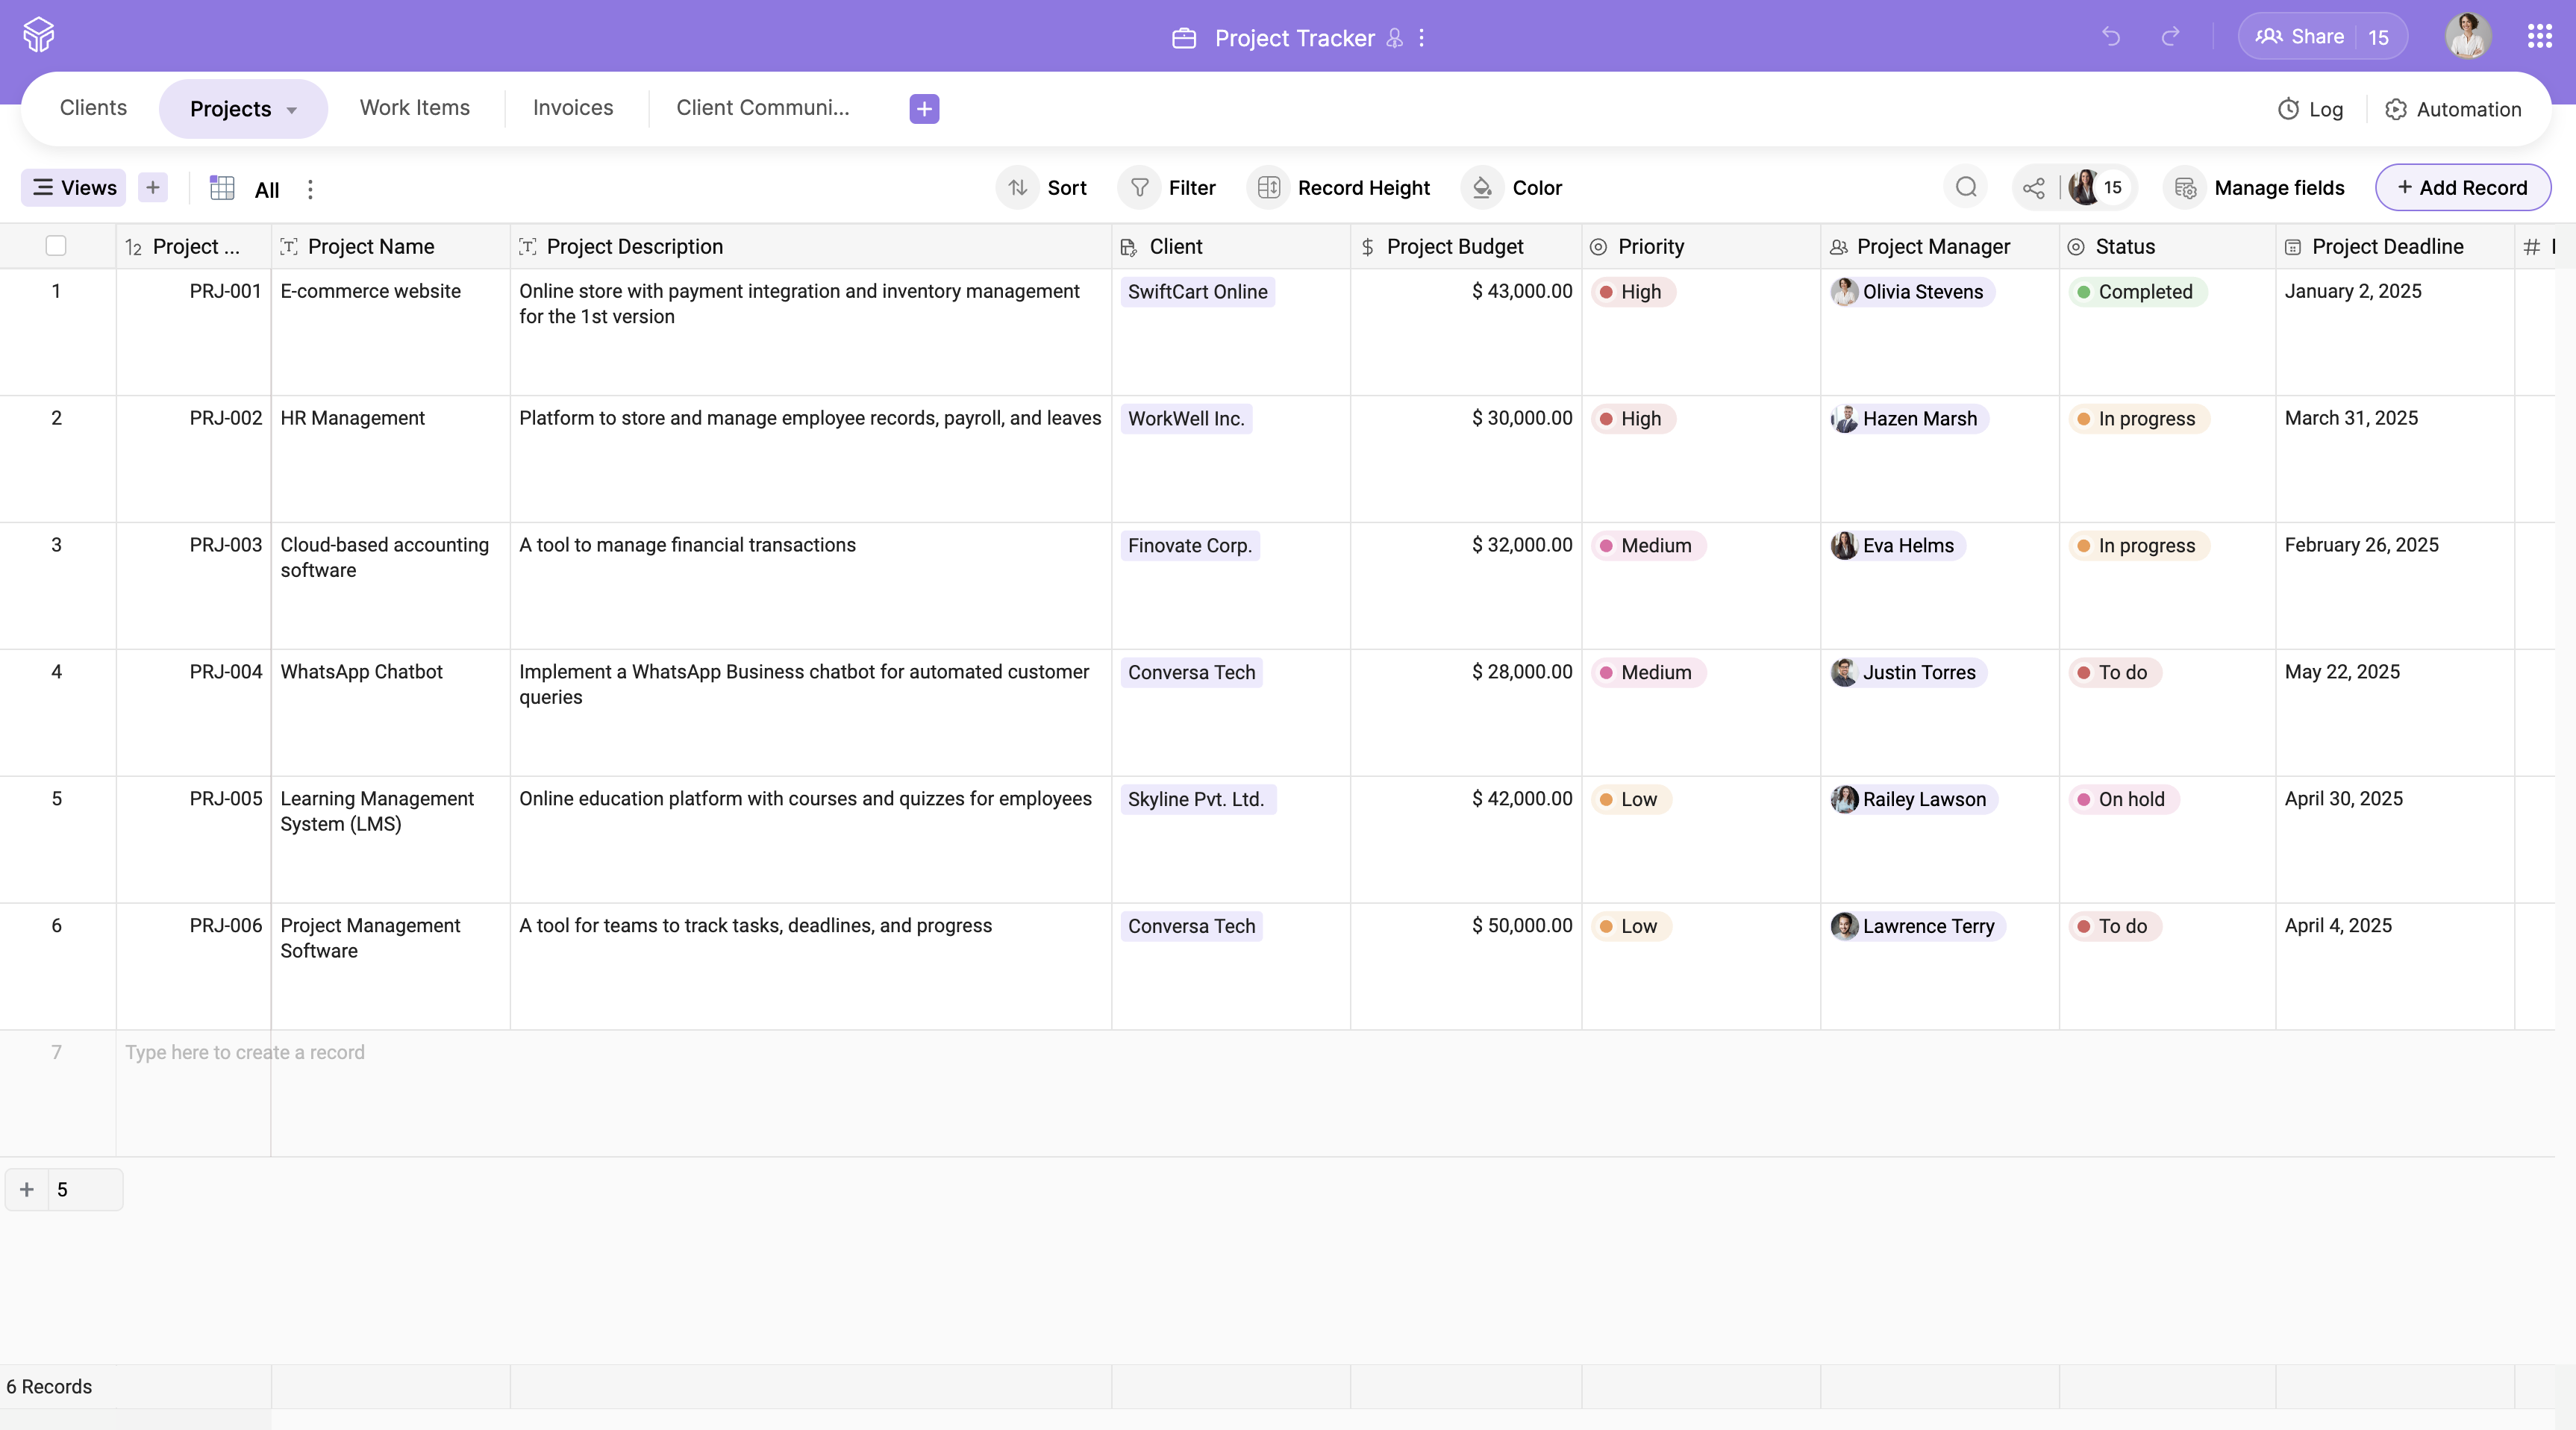Open the Finovate Corp. client link
Screen dimensions: 2576x1430
pyautogui.click(x=1190, y=546)
